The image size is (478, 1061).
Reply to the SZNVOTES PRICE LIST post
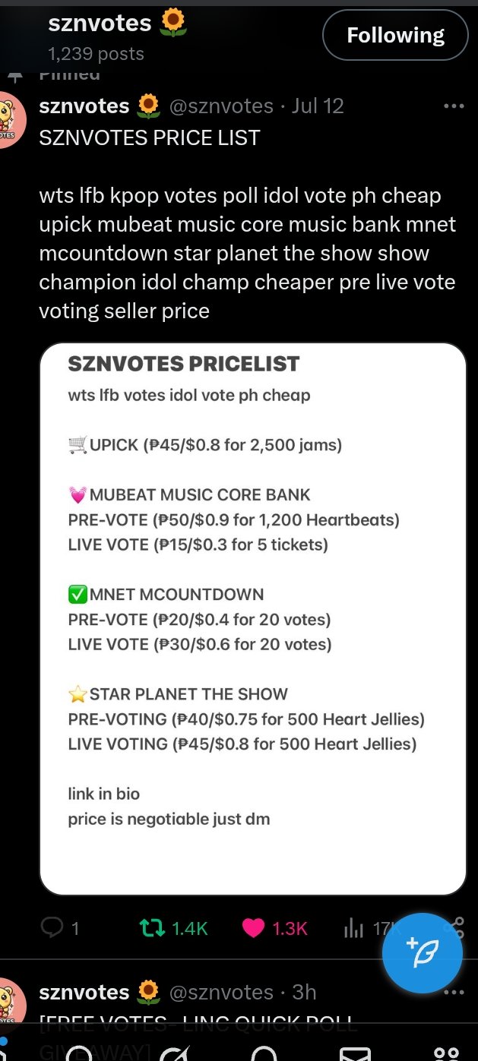52,927
